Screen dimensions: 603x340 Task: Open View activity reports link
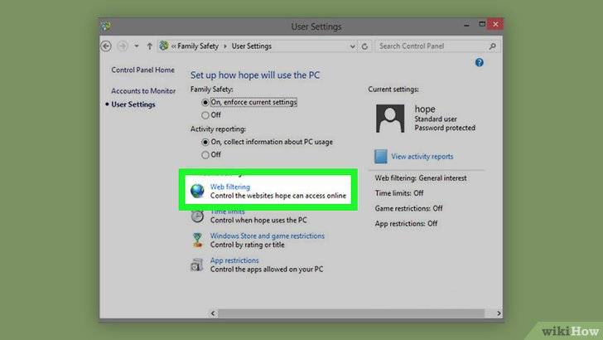click(x=422, y=157)
